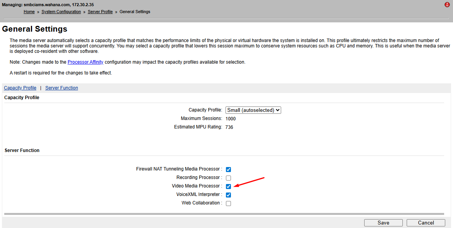Jump to Server Function section anchor link
This screenshot has height=228, width=453.
point(61,88)
